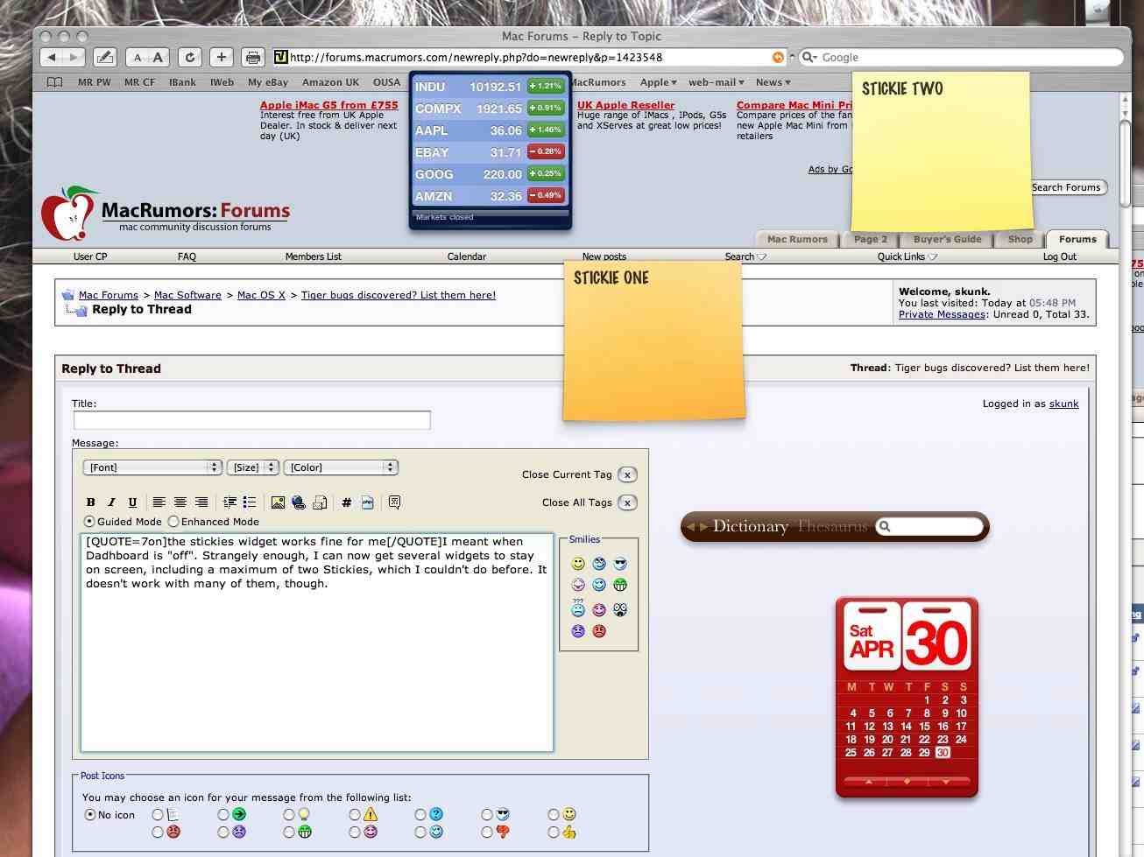Switch Dictionary widget to Thesaurus
The height and width of the screenshot is (857, 1144).
[x=832, y=526]
